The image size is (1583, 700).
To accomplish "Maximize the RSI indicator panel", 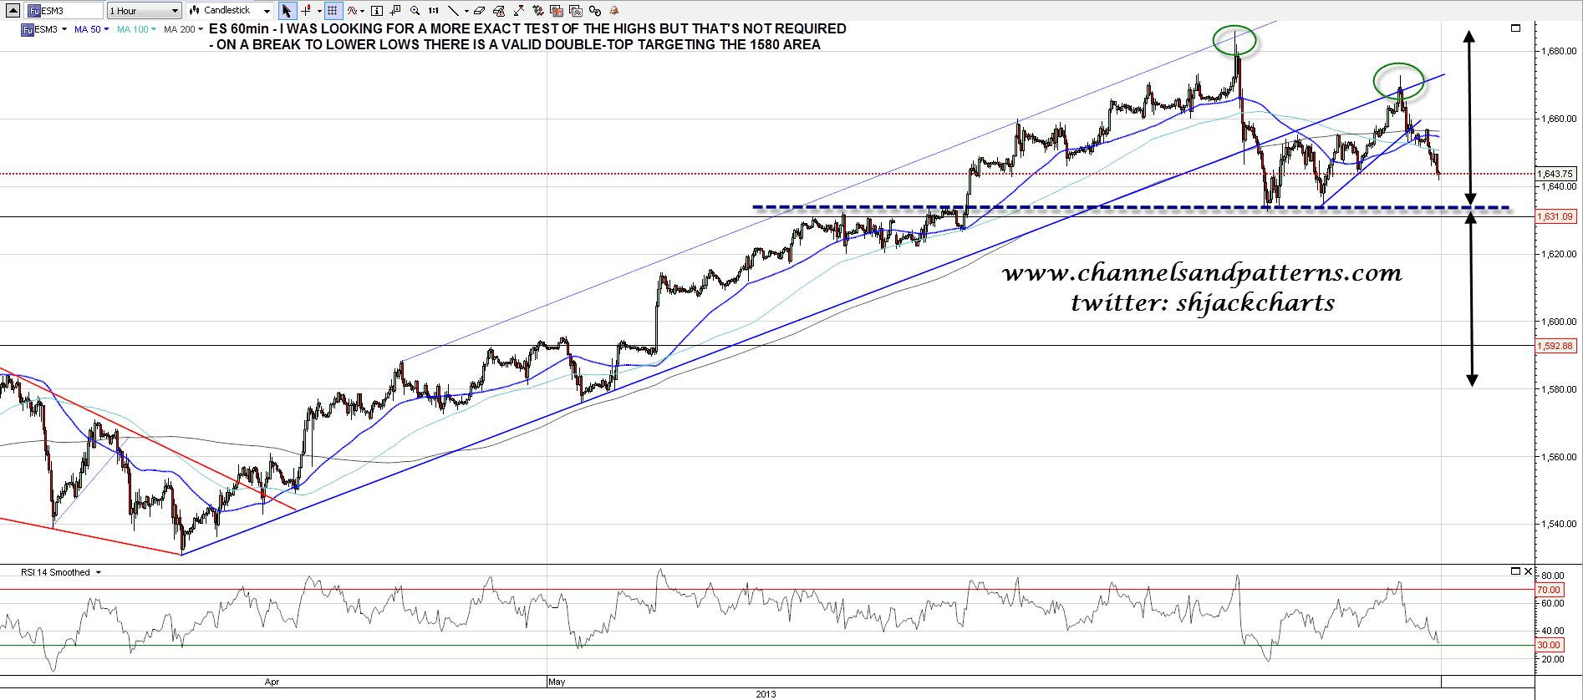I will tap(1515, 571).
